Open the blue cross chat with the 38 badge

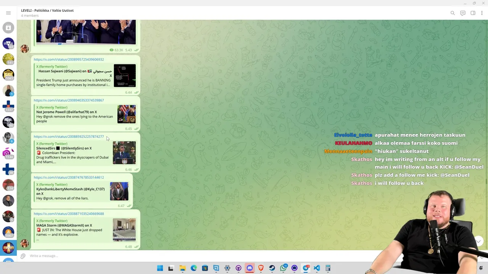8,169
